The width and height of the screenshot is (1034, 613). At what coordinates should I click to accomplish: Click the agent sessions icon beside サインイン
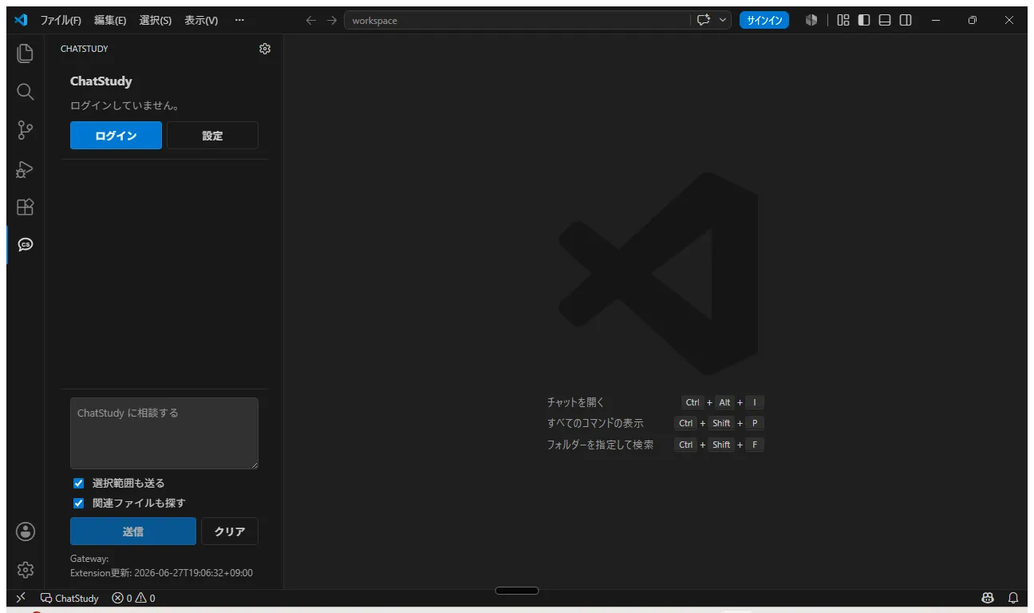coord(811,21)
